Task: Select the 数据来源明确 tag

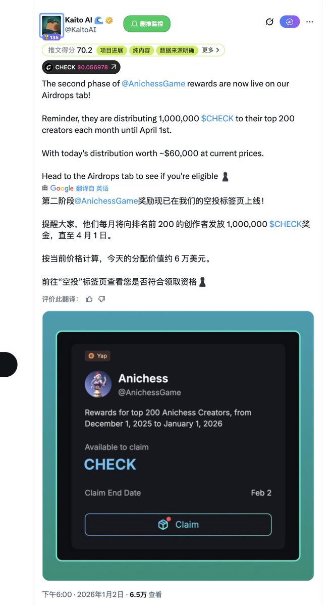Action: 177,50
